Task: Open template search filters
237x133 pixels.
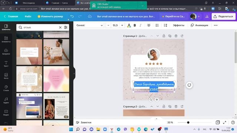Action: click(x=66, y=27)
